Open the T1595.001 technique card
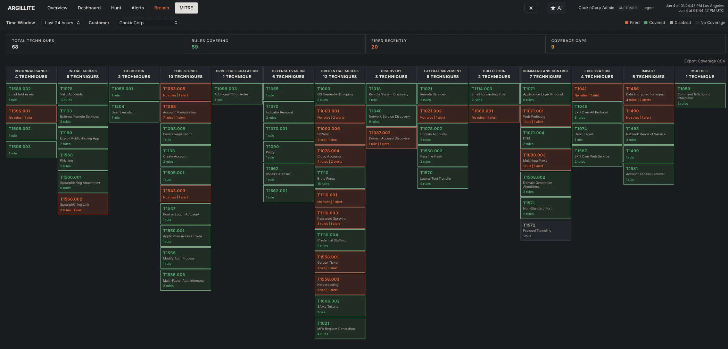This screenshot has height=349, width=728. 31,114
